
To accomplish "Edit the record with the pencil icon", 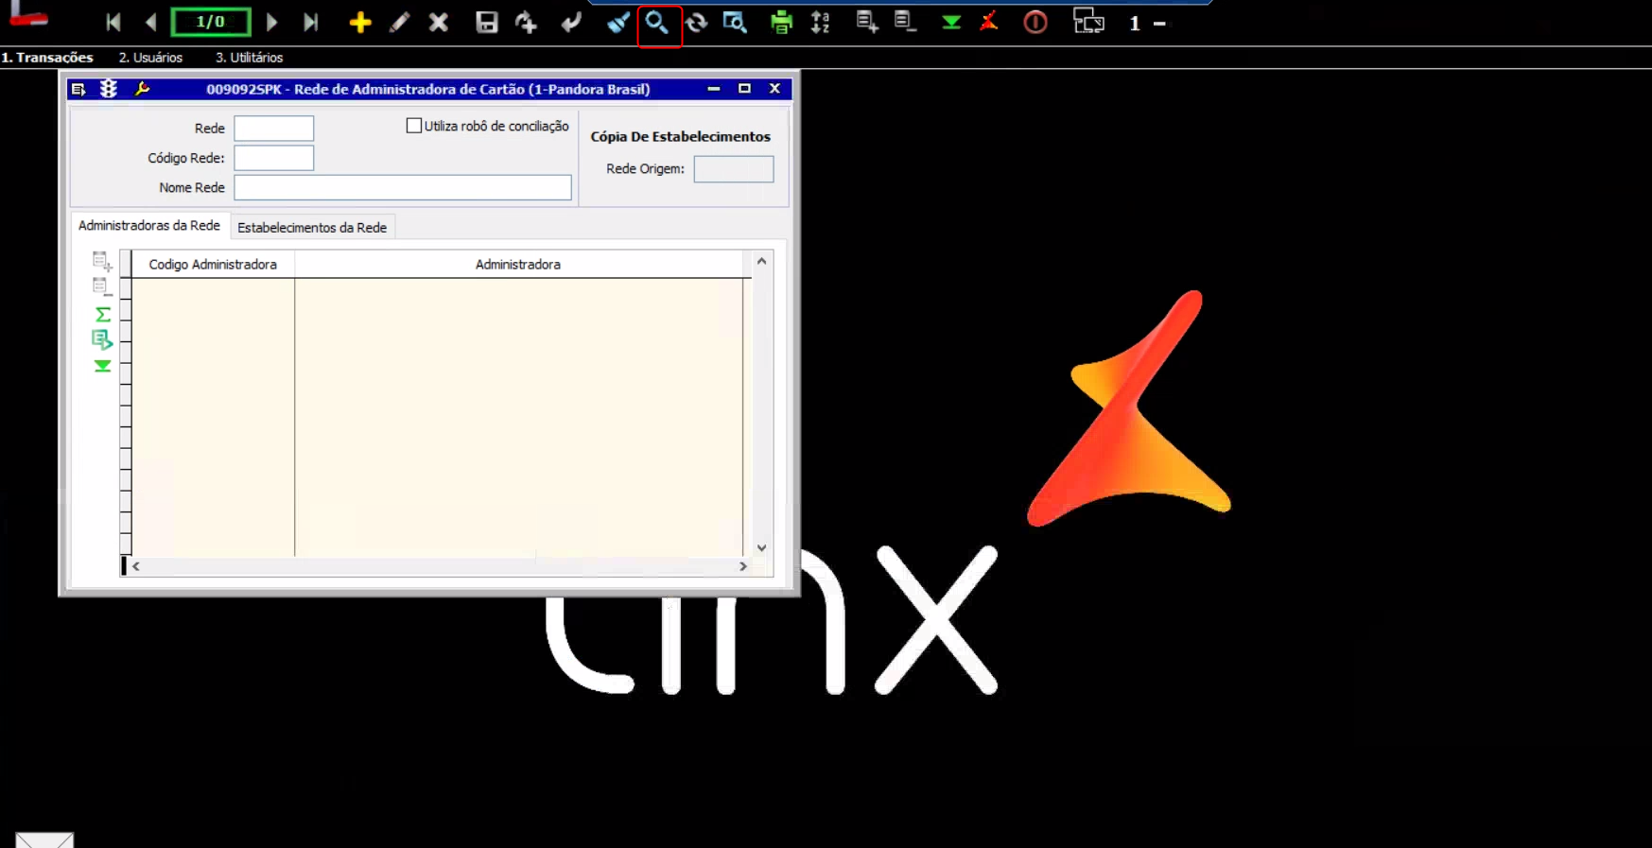I will [399, 22].
